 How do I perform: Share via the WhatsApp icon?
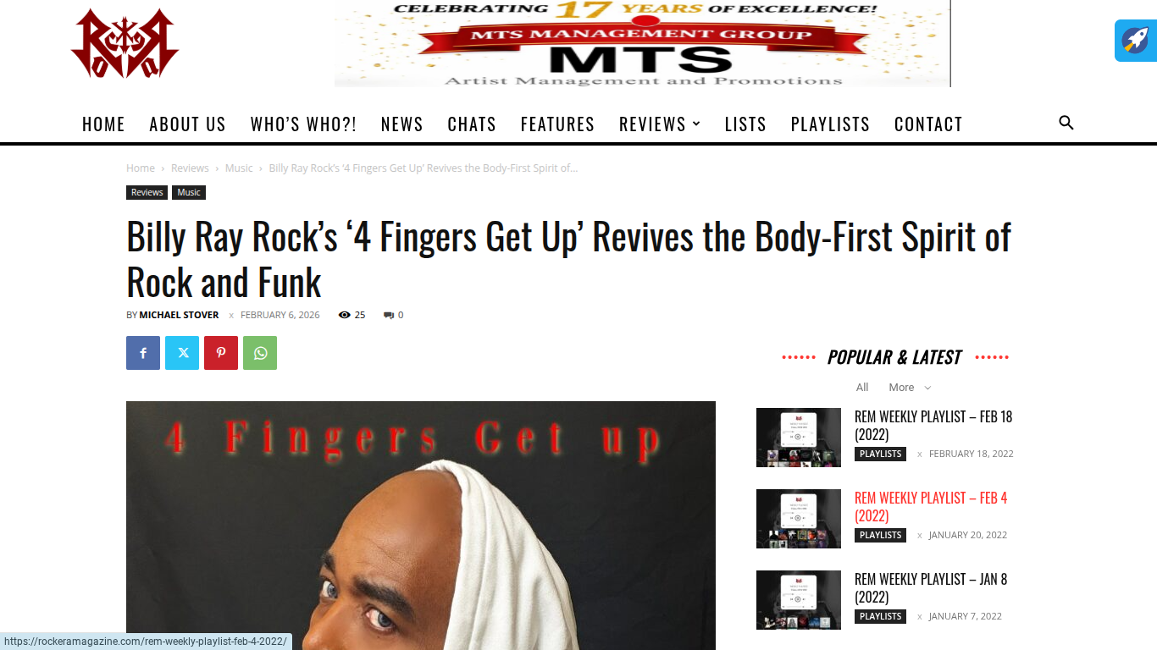click(x=260, y=353)
